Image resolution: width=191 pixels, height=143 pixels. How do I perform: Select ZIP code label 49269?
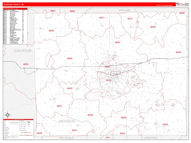(70, 58)
